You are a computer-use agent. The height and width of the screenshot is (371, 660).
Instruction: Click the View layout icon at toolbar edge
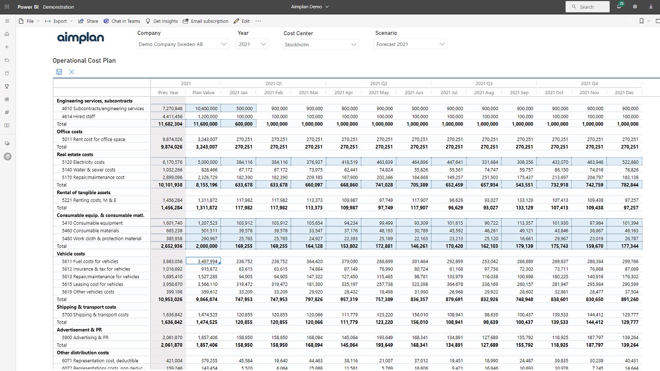pyautogui.click(x=658, y=21)
